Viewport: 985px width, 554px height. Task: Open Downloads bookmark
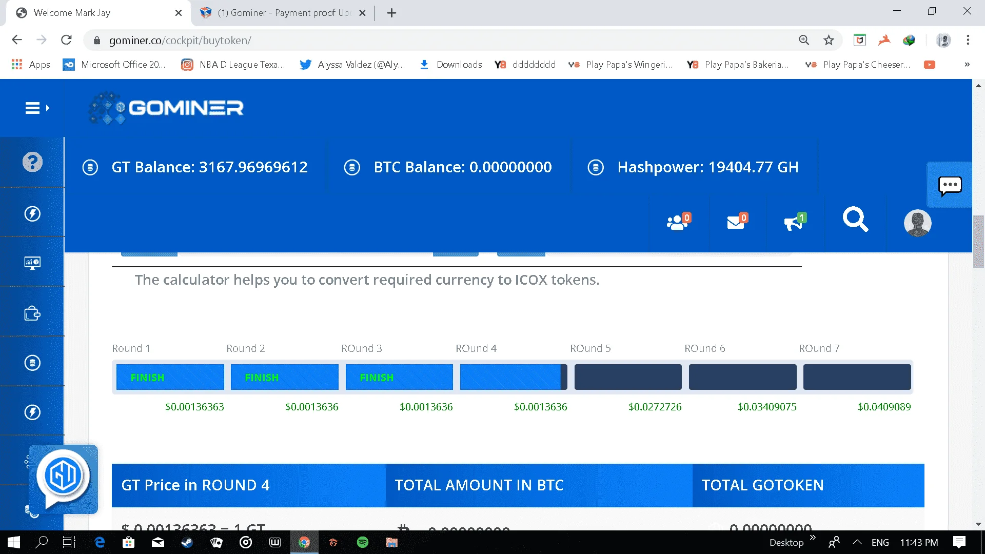tap(450, 65)
